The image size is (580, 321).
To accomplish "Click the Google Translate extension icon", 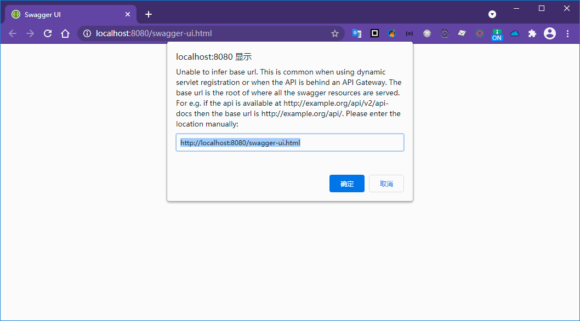I will [356, 33].
